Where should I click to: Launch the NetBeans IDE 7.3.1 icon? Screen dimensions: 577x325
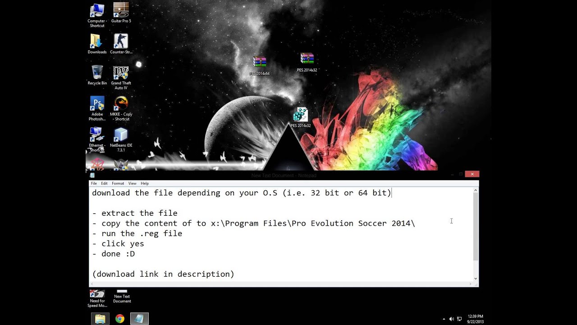tap(121, 139)
